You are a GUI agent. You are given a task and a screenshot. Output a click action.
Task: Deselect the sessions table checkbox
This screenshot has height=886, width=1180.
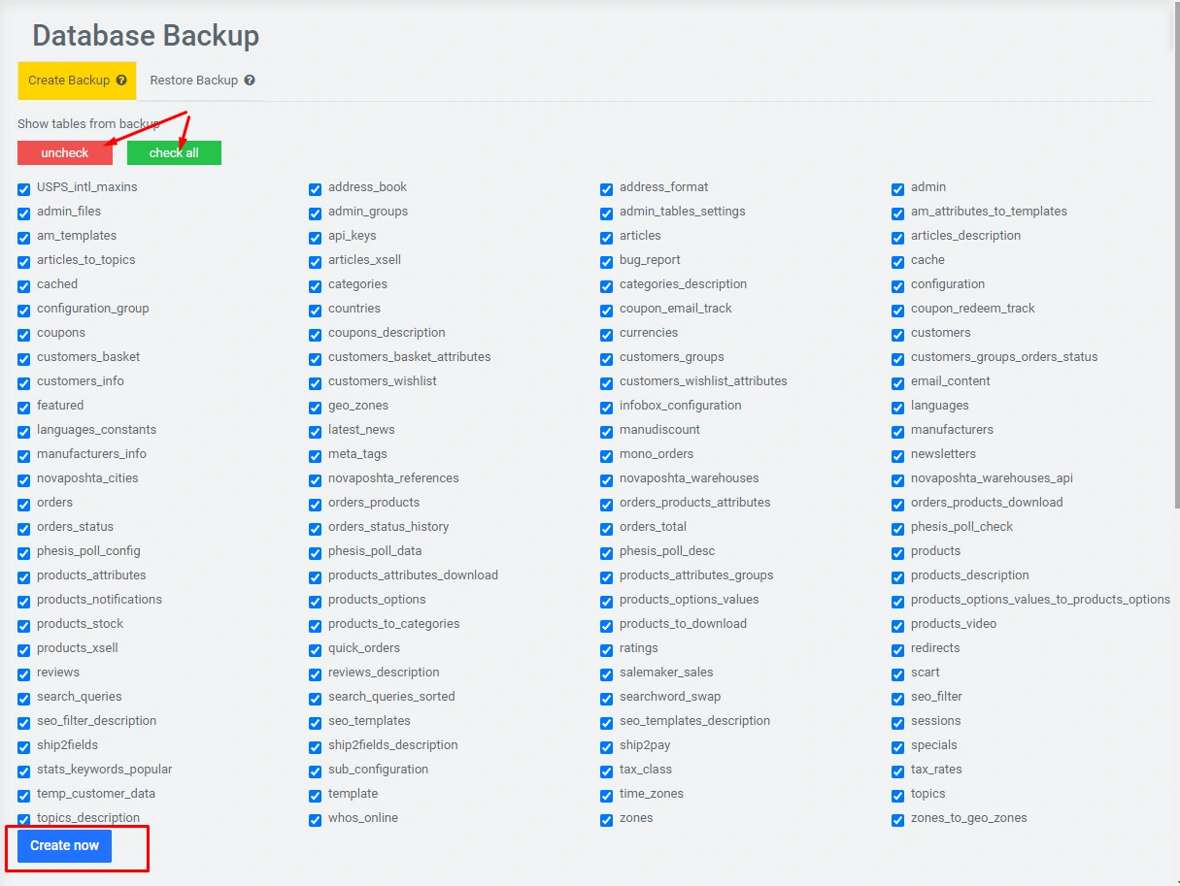[x=898, y=722]
